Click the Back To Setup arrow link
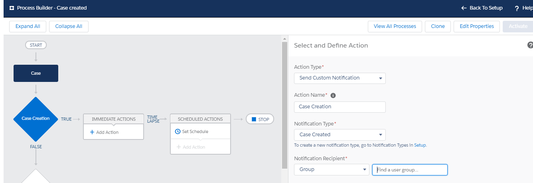 coord(482,8)
